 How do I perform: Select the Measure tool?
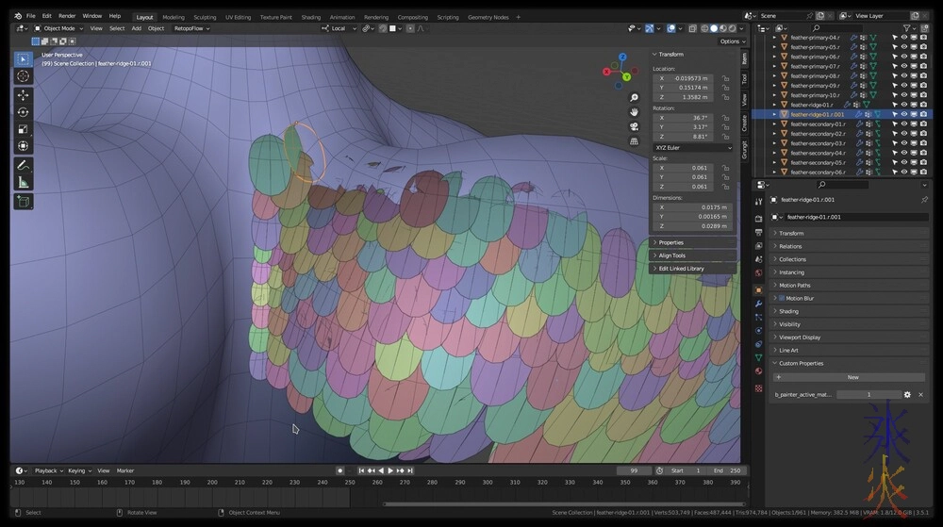coord(23,182)
